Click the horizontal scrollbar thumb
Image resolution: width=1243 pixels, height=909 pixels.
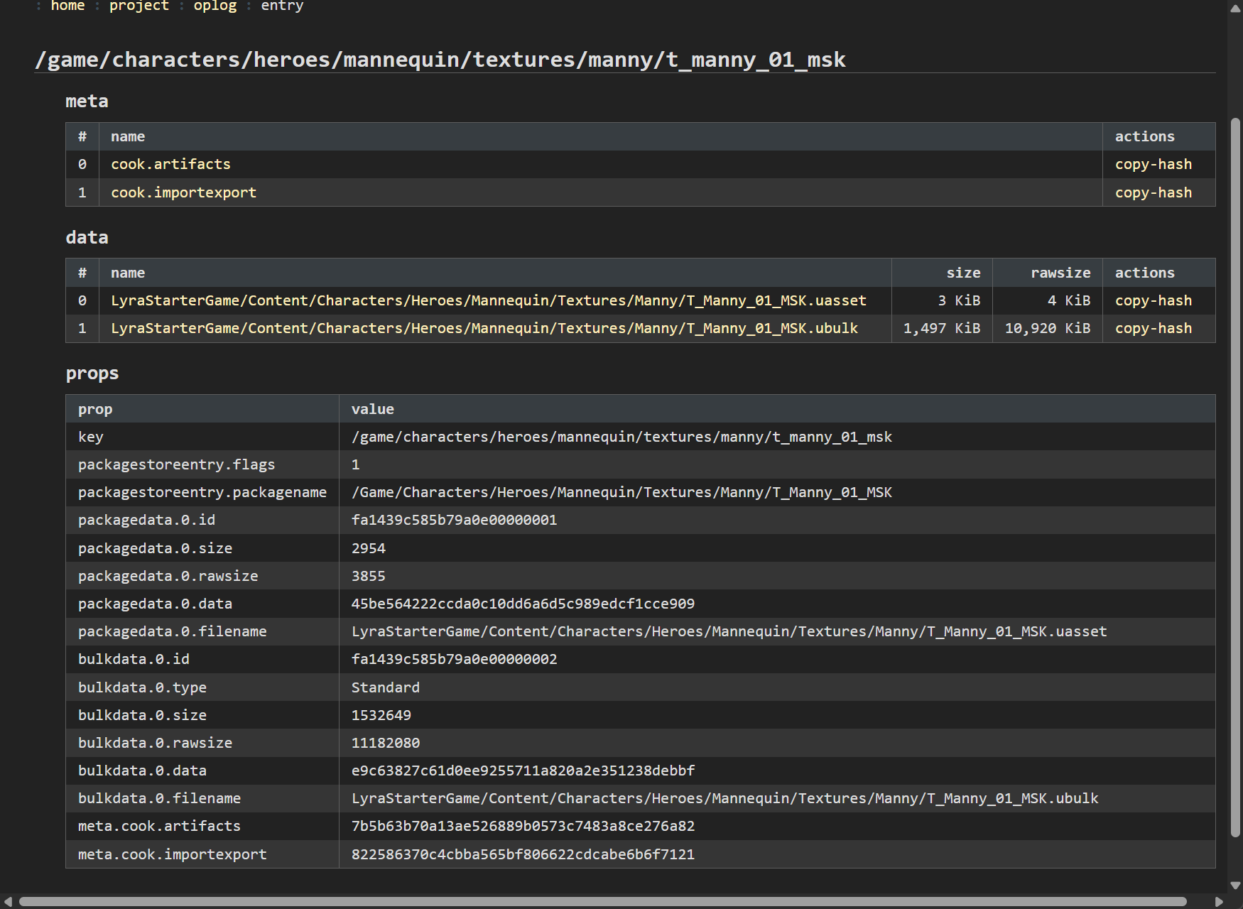(x=603, y=901)
